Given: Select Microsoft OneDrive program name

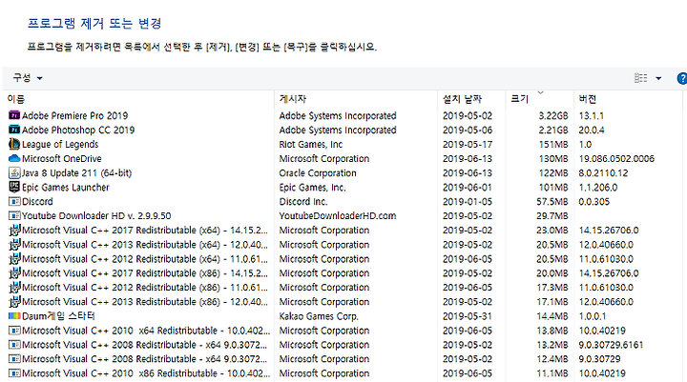Looking at the screenshot, I should tap(62, 158).
